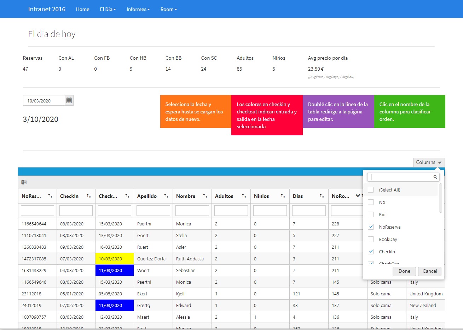Screen dimensions: 463x330
Task: Go to Home in navigation bar
Action: (82, 9)
